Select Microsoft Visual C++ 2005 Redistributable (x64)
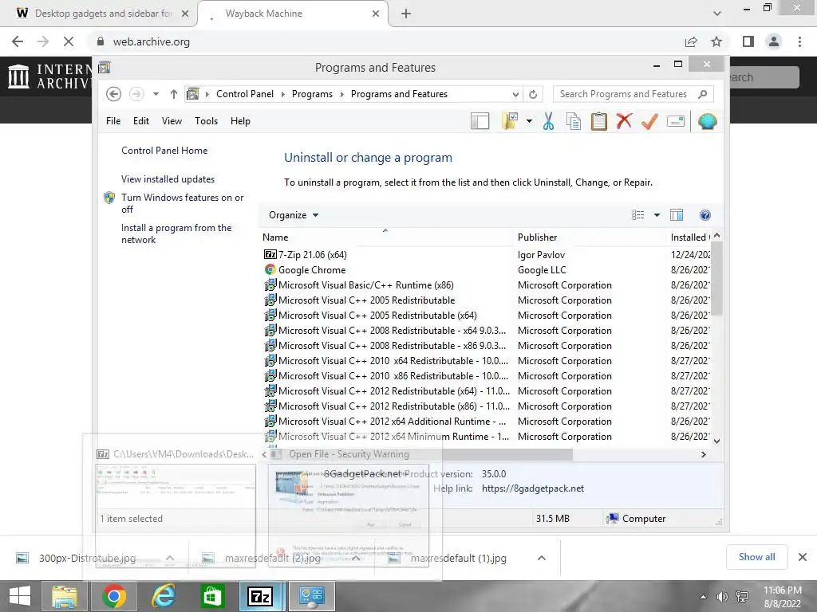The width and height of the screenshot is (817, 612). coord(377,316)
